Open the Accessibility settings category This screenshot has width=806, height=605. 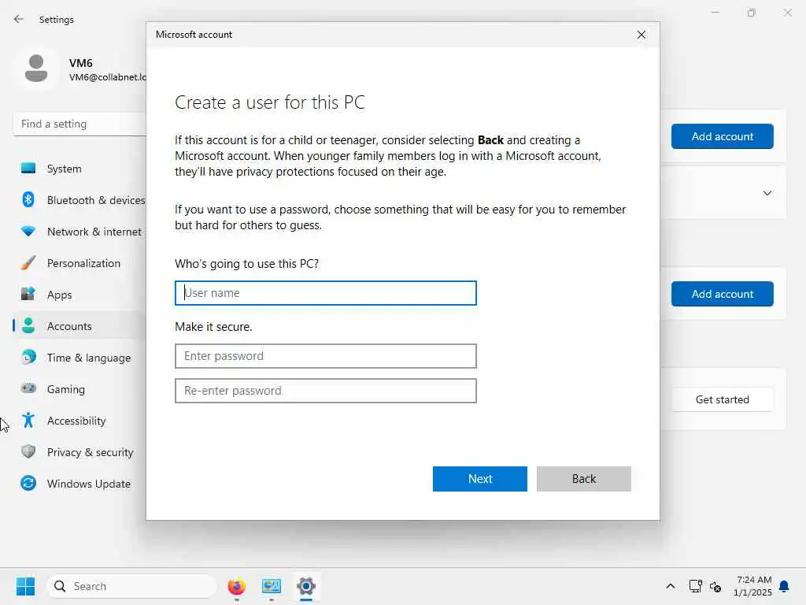click(76, 421)
